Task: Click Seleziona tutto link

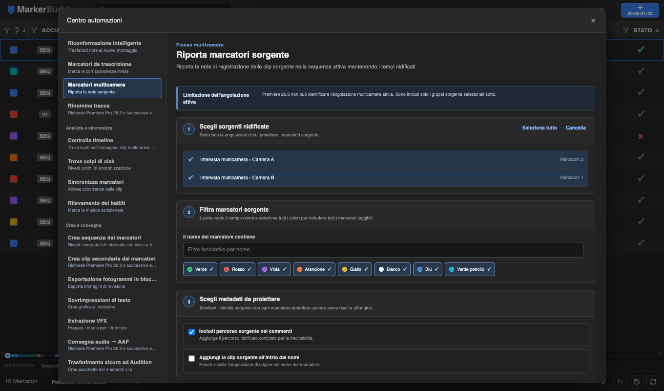Action: click(x=539, y=128)
